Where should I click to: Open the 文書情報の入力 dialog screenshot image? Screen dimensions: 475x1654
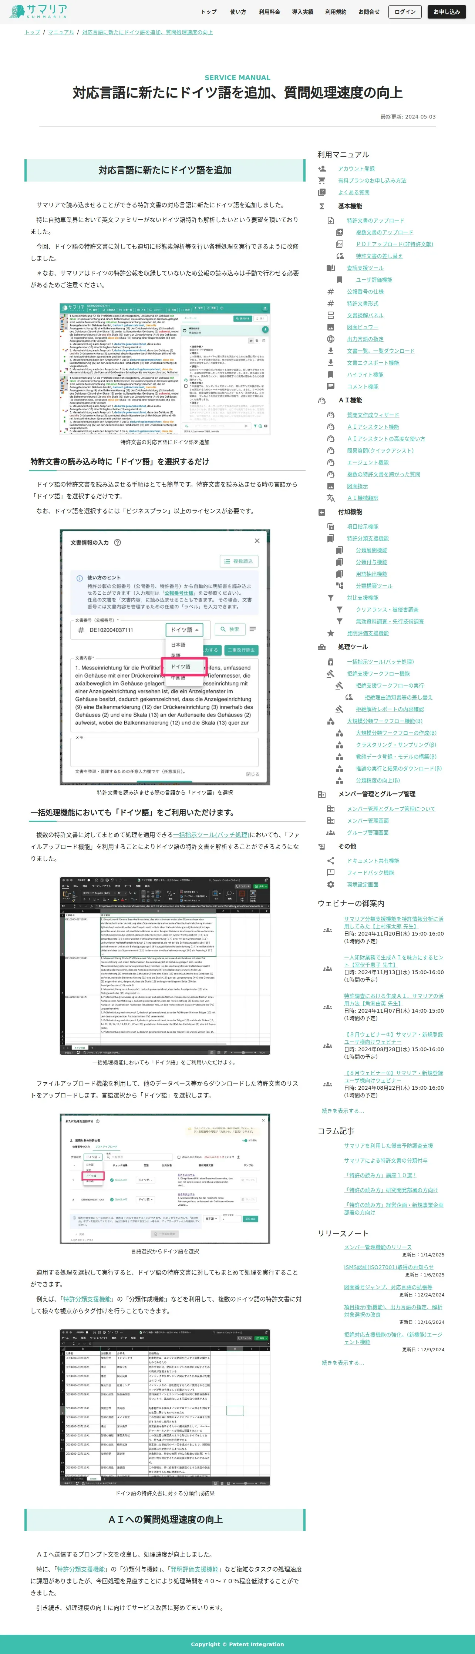point(165,658)
